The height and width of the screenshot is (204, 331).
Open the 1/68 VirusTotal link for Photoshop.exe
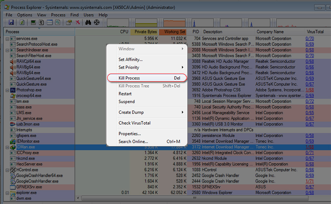[309, 90]
